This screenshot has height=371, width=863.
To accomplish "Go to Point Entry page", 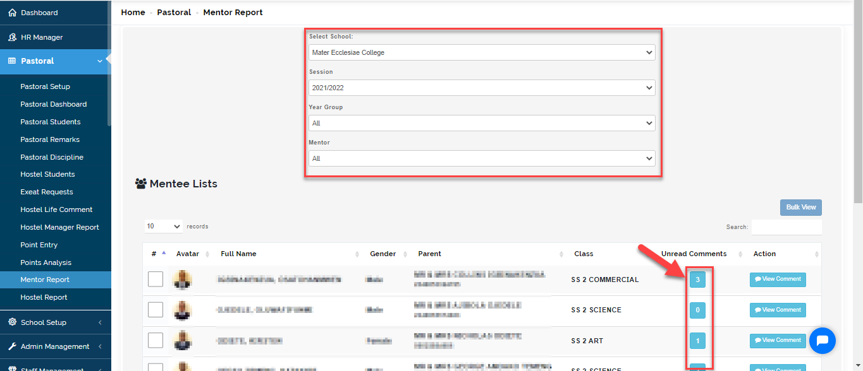I will (x=39, y=245).
